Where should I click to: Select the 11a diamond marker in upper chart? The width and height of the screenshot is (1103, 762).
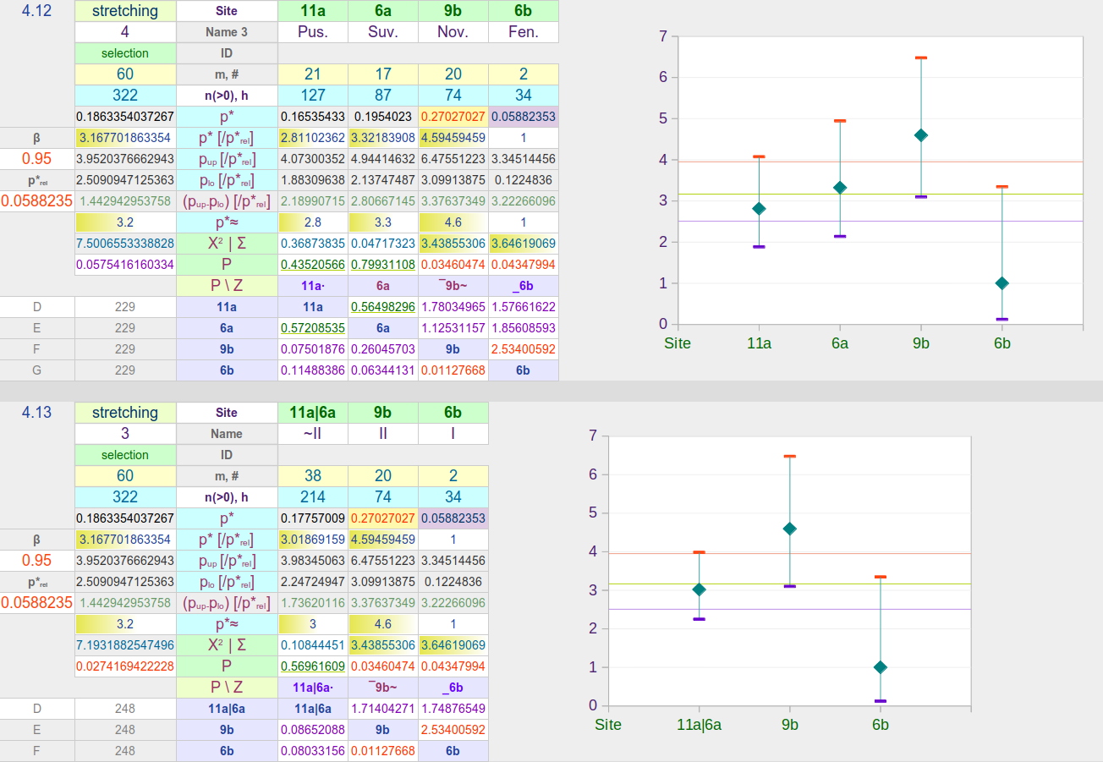[759, 208]
